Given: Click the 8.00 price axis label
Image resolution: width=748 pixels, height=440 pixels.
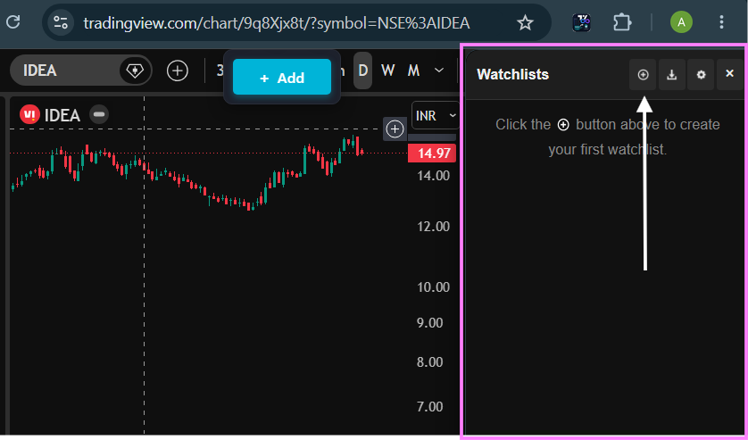Looking at the screenshot, I should pyautogui.click(x=430, y=361).
